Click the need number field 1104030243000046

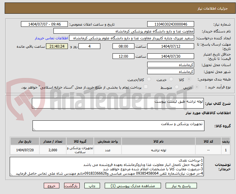click(x=171, y=24)
